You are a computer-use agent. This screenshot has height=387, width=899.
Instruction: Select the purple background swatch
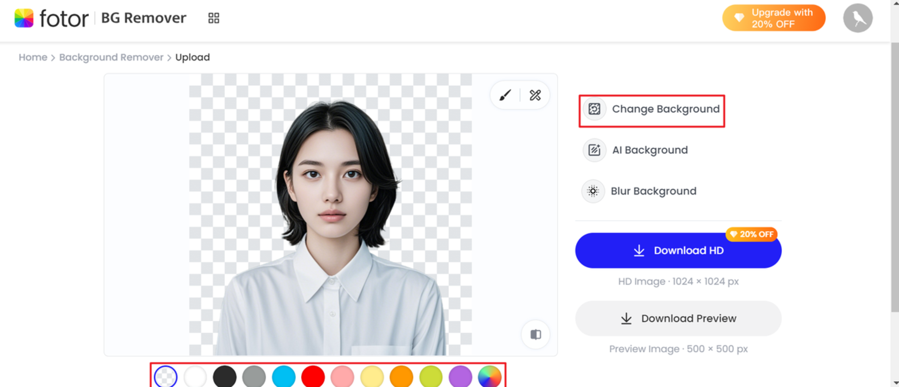pyautogui.click(x=460, y=376)
